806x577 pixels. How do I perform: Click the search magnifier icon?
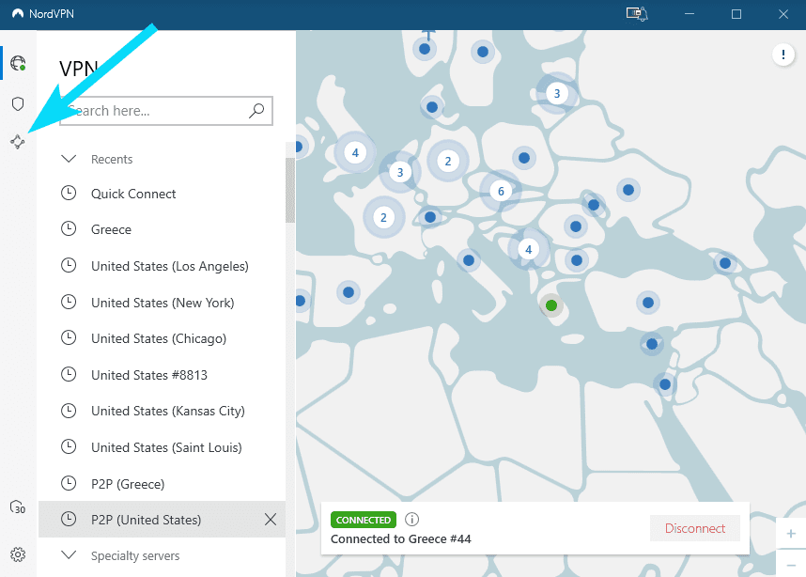pyautogui.click(x=256, y=111)
